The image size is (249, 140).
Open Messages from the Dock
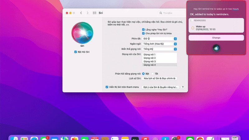pos(44,138)
